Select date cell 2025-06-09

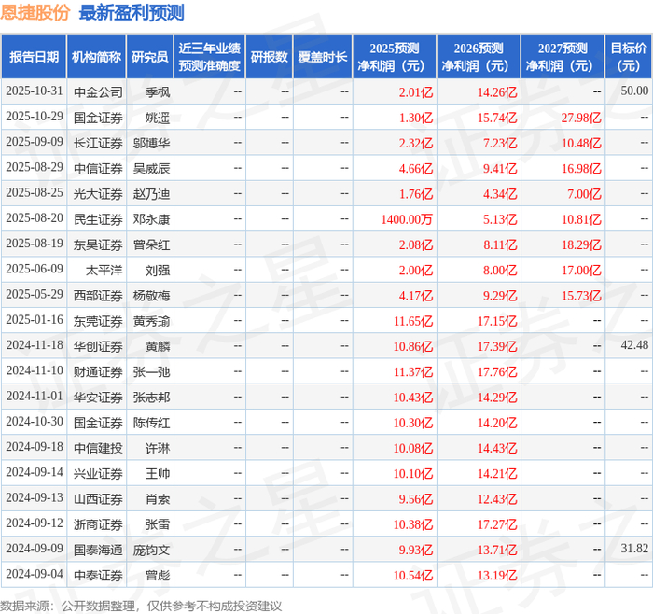pos(35,269)
